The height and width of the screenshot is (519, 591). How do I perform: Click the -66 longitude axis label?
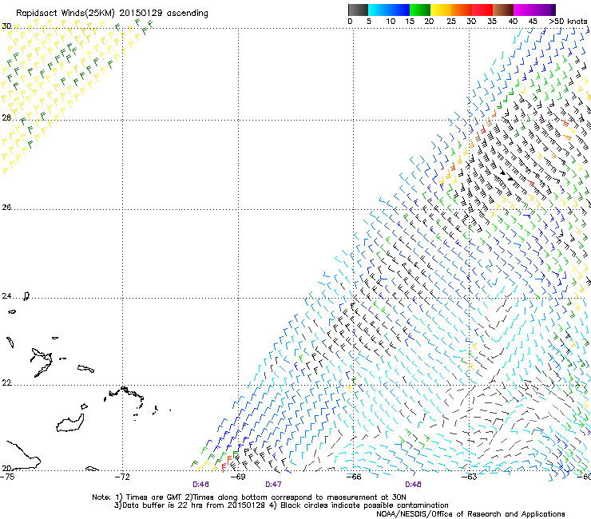354,477
